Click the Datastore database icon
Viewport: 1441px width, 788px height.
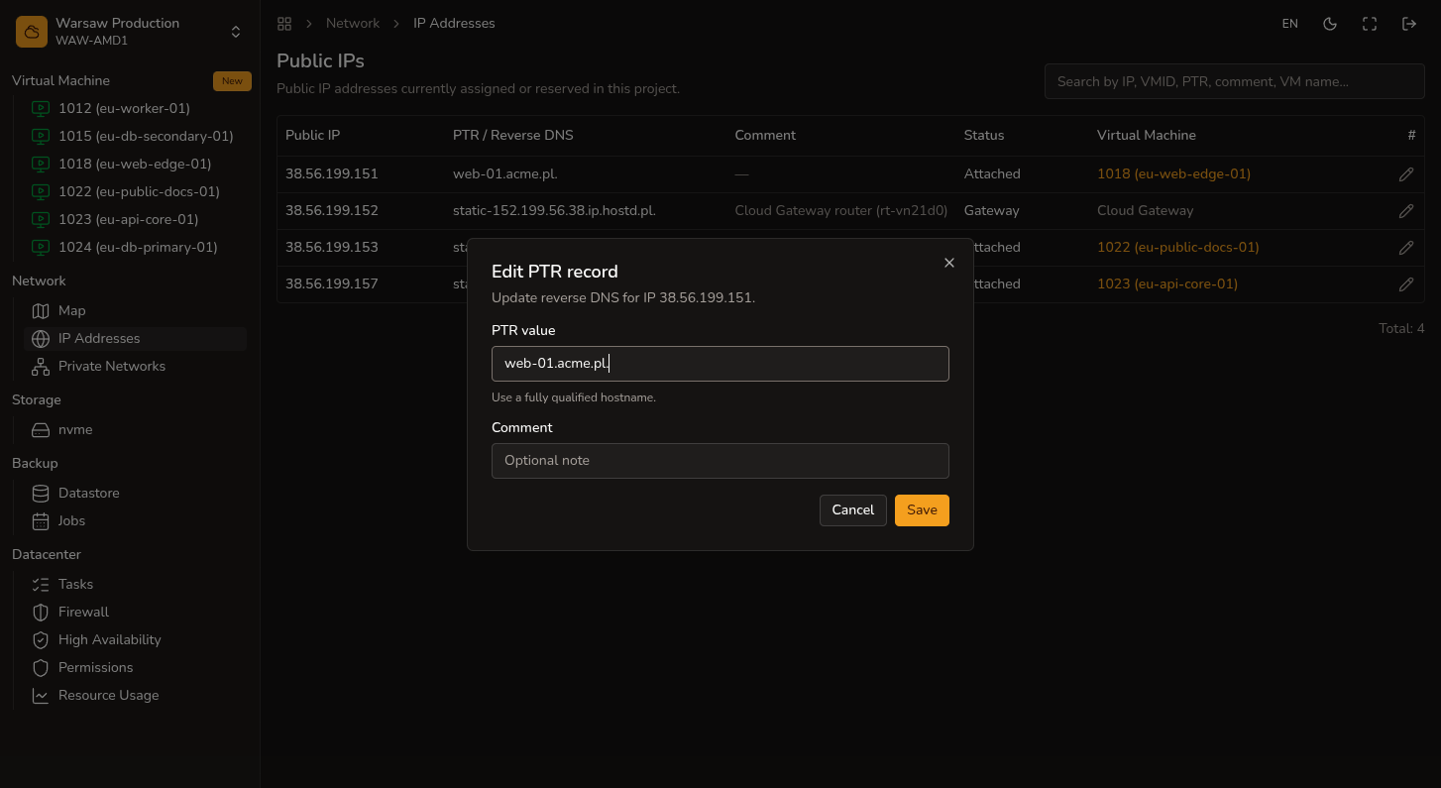point(41,493)
